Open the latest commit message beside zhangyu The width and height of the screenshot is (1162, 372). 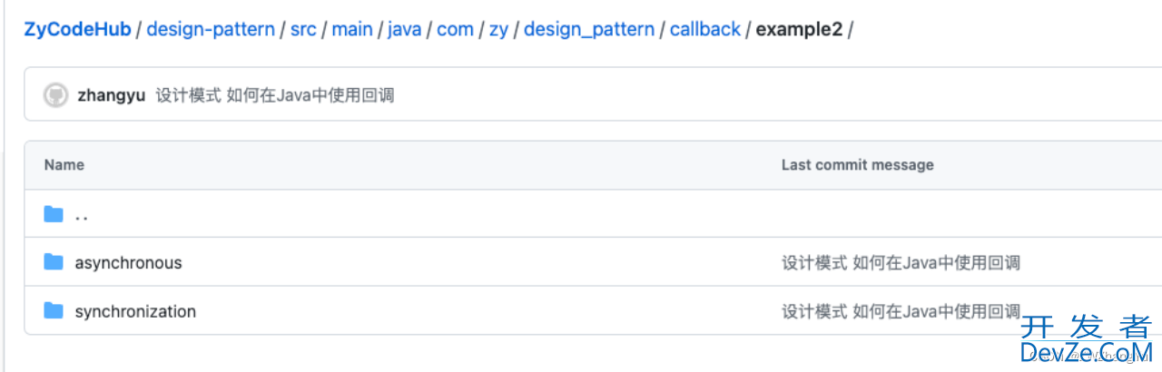[x=275, y=95]
